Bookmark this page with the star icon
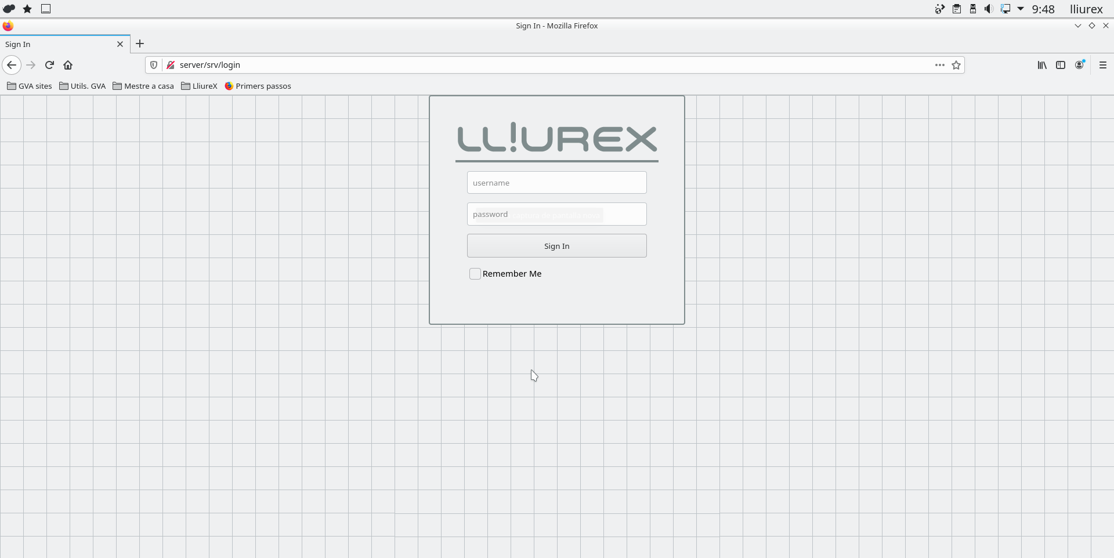Viewport: 1114px width, 558px height. click(956, 65)
